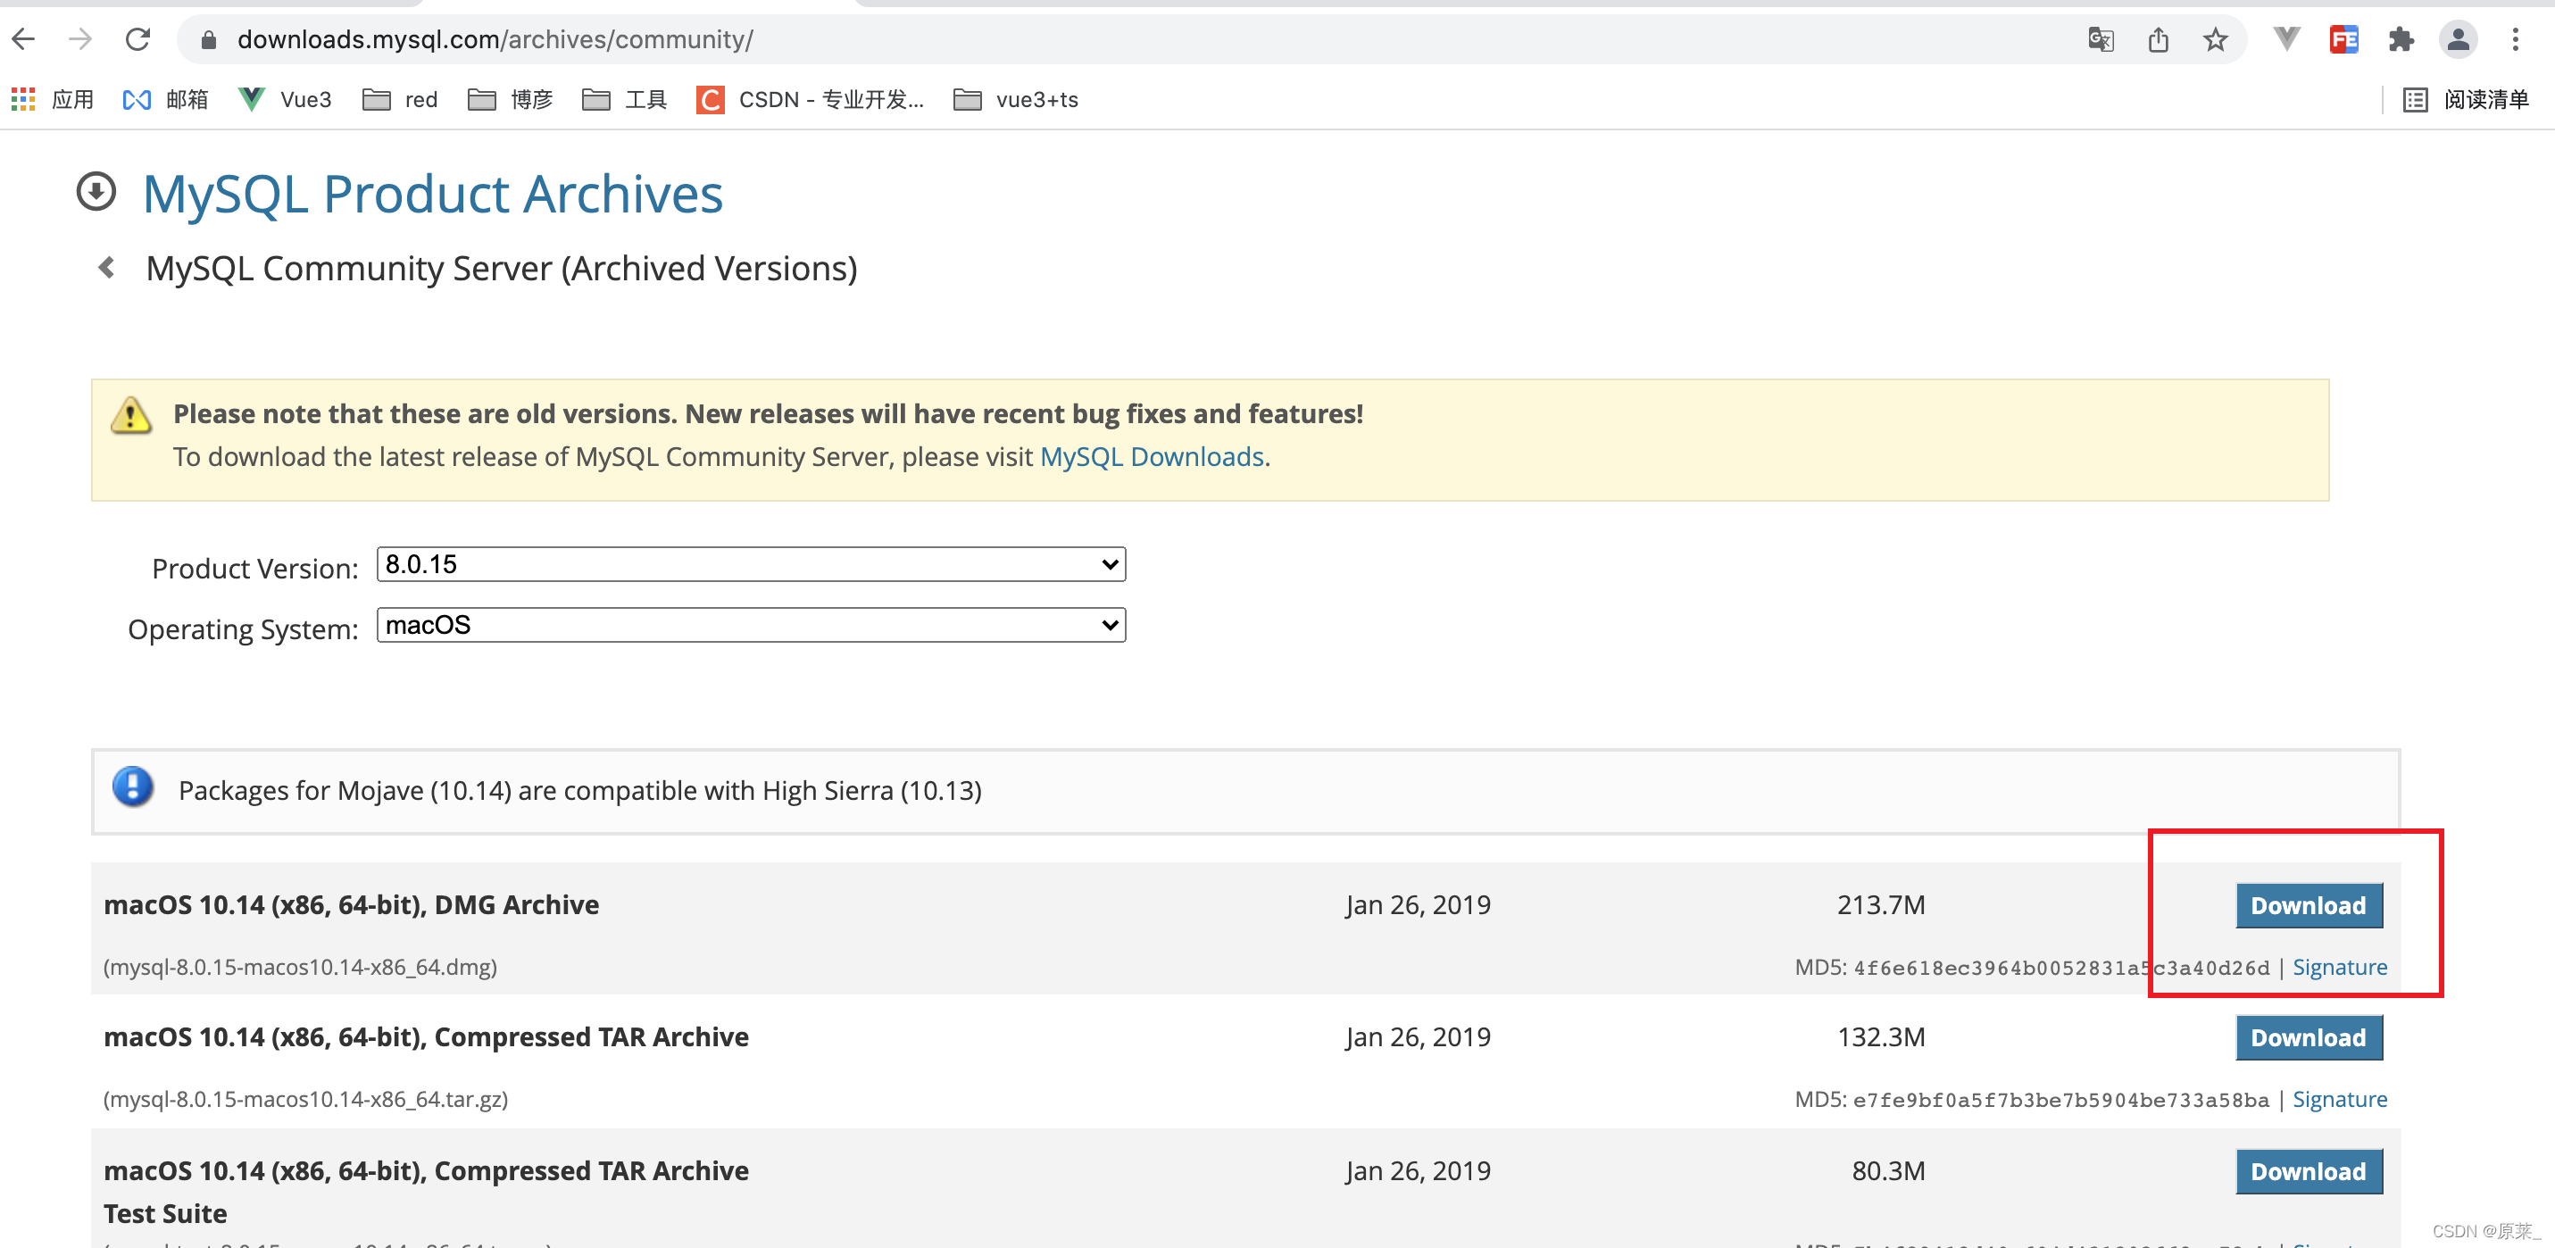Go back using chevron beside Community Server heading

[107, 268]
